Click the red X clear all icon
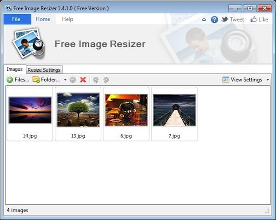This screenshot has height=220, width=276. point(83,80)
